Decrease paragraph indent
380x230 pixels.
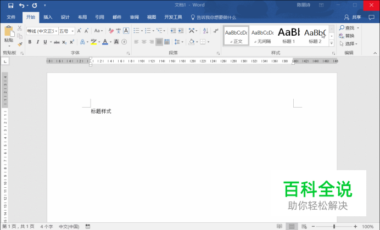click(x=173, y=31)
